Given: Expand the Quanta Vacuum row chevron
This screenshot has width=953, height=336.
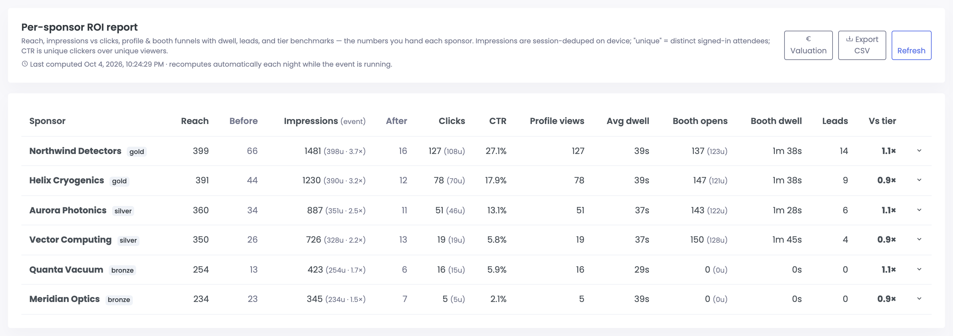Looking at the screenshot, I should [x=919, y=269].
